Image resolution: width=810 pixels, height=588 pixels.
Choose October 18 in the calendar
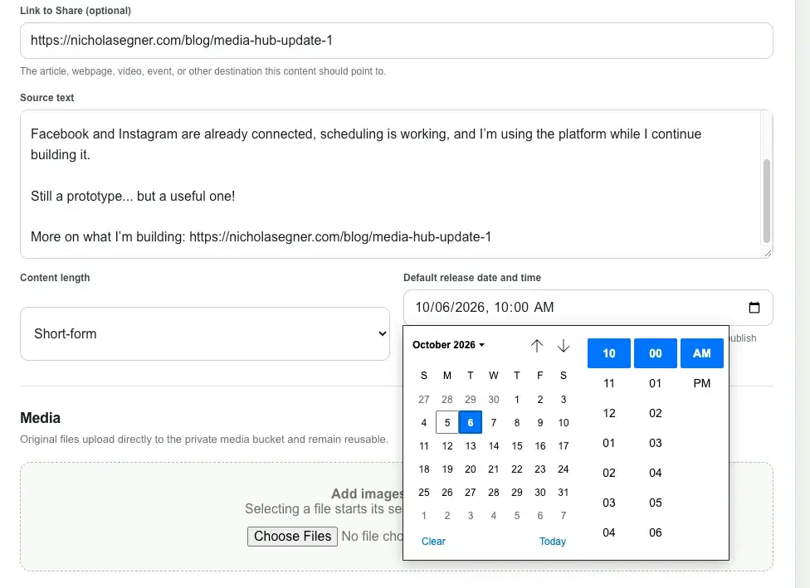coord(424,469)
